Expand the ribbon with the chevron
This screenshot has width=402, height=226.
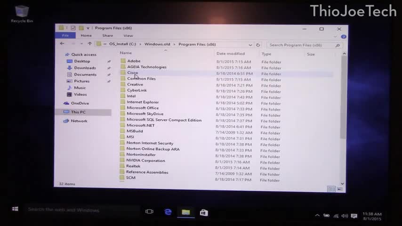(x=335, y=37)
